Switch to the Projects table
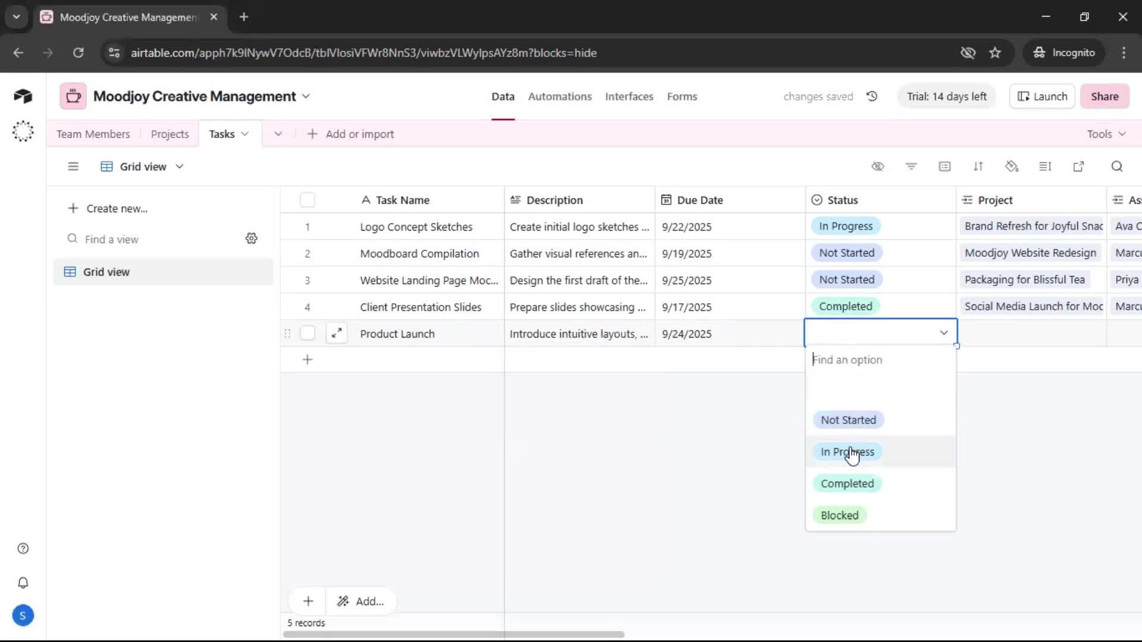This screenshot has height=642, width=1142. tap(170, 134)
